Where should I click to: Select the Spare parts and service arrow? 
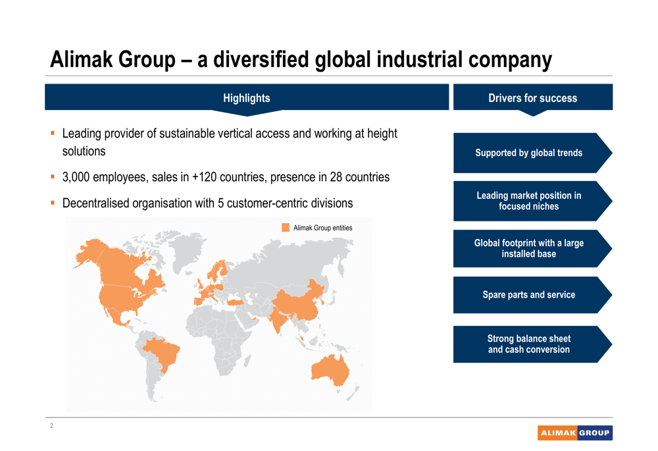[x=532, y=295]
